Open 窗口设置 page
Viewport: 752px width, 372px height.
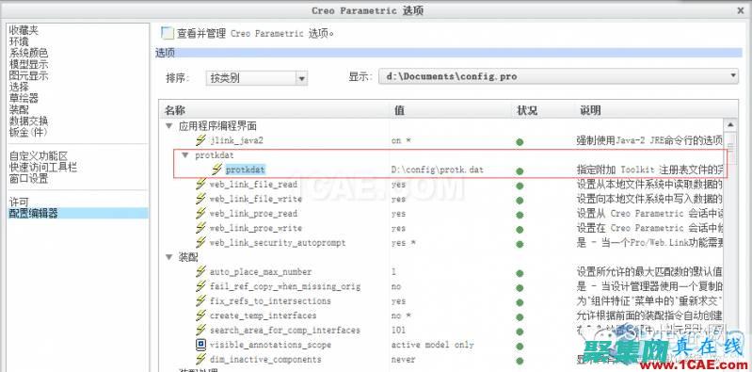pos(28,179)
